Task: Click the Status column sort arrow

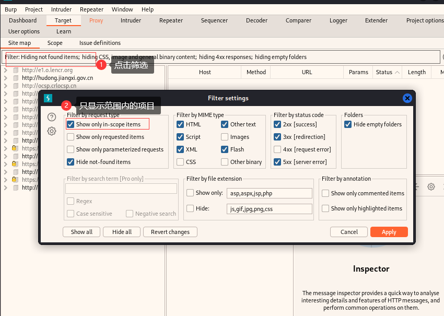Action: click(398, 72)
